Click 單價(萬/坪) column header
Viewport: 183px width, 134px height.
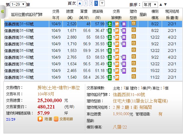(84, 15)
